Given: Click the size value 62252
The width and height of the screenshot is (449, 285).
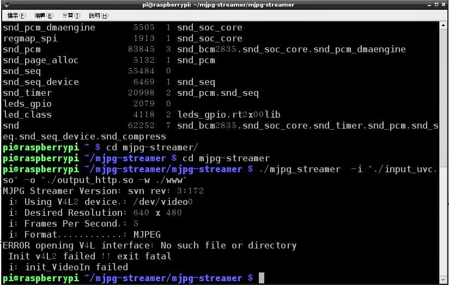Looking at the screenshot, I should [x=141, y=125].
